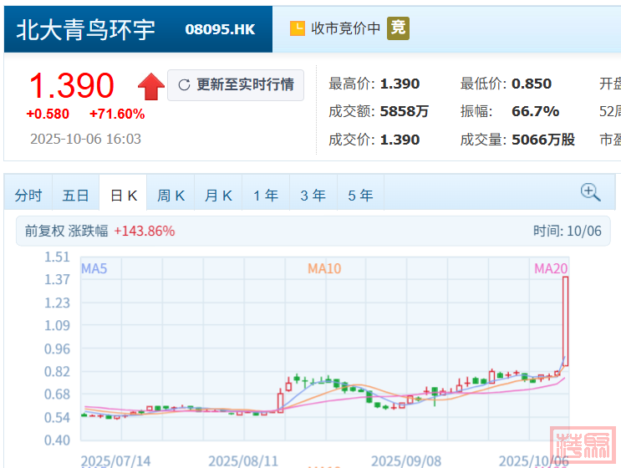Image resolution: width=621 pixels, height=468 pixels.
Task: Click the 前复权 adjustment label
Action: (42, 231)
